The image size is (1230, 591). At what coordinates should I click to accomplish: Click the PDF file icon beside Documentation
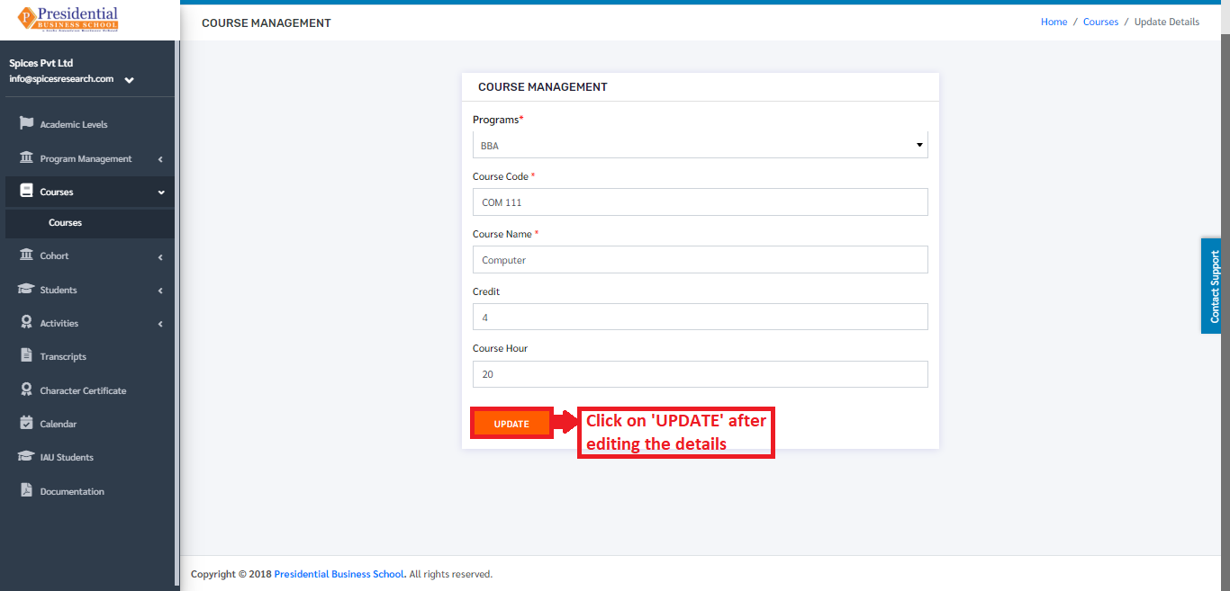26,490
